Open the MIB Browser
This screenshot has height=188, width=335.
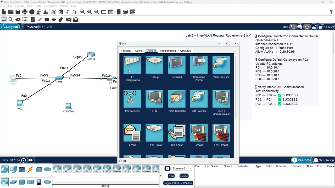(x=199, y=101)
